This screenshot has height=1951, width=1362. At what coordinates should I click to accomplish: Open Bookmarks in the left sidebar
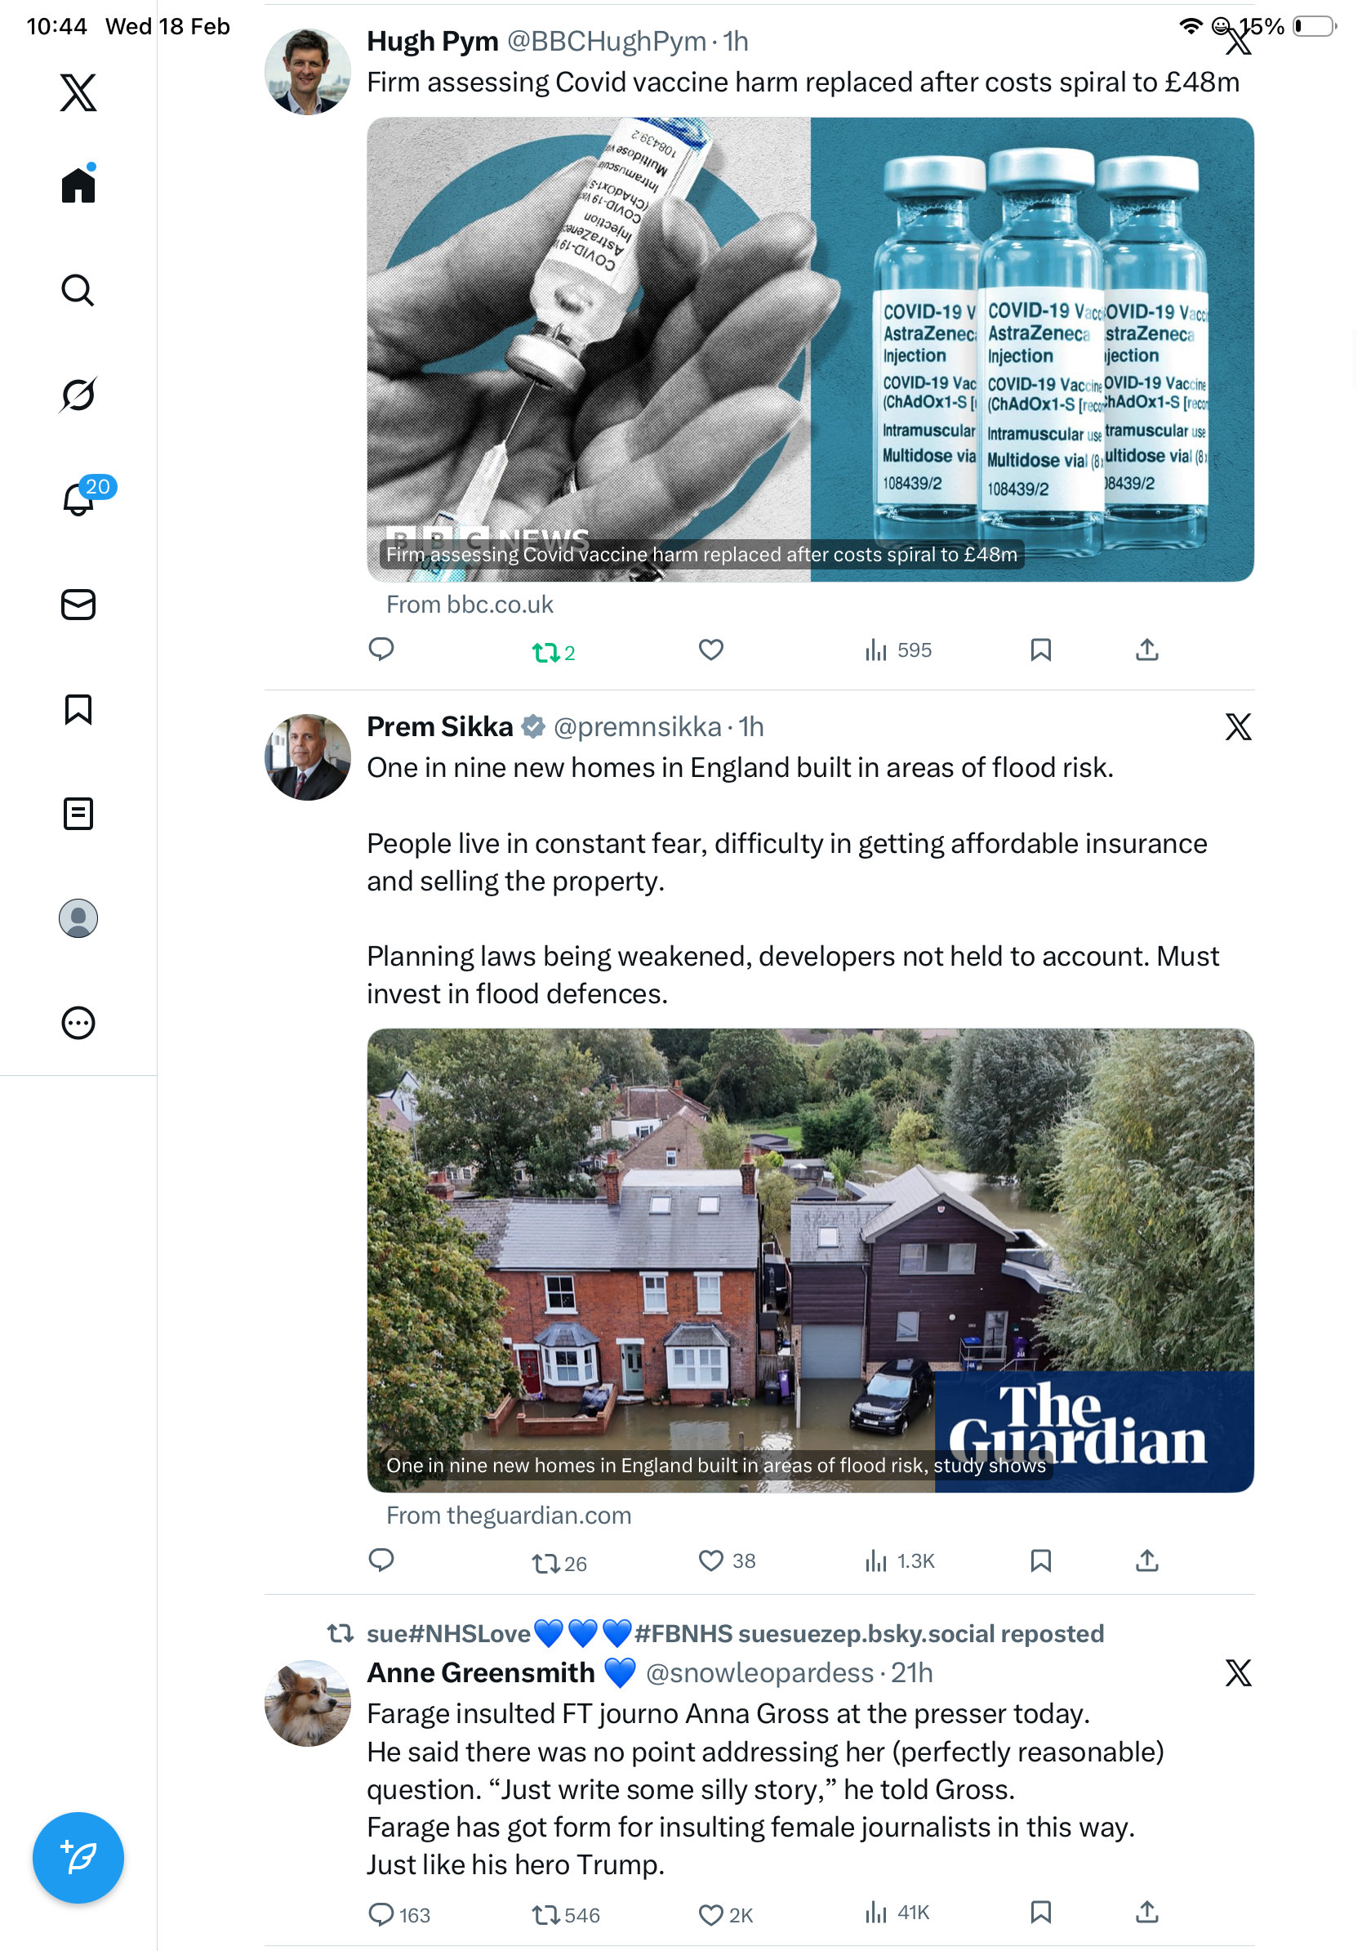(78, 708)
